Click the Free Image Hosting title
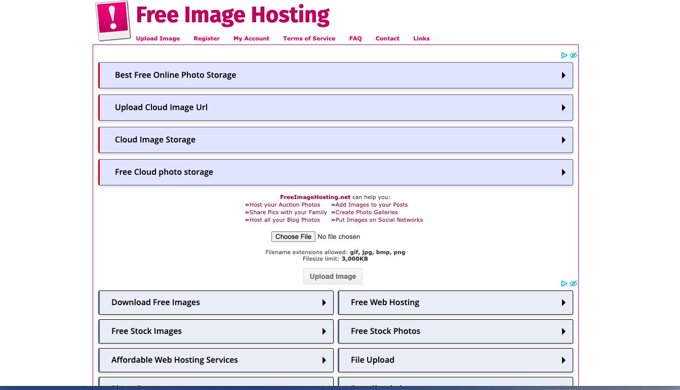The height and width of the screenshot is (390, 680). pyautogui.click(x=233, y=15)
